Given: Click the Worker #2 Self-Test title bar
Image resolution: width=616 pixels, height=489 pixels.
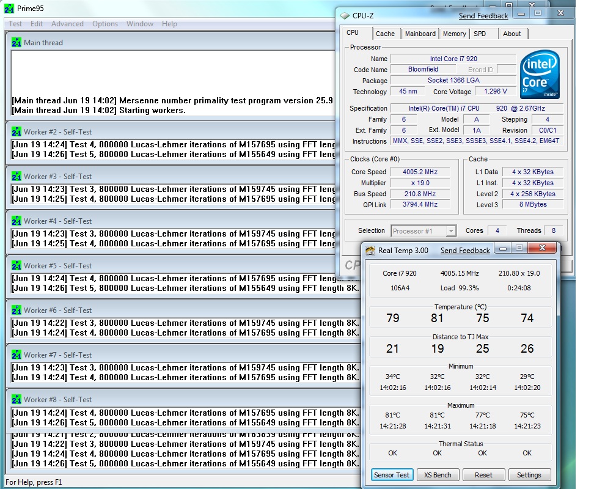Looking at the screenshot, I should [170, 131].
